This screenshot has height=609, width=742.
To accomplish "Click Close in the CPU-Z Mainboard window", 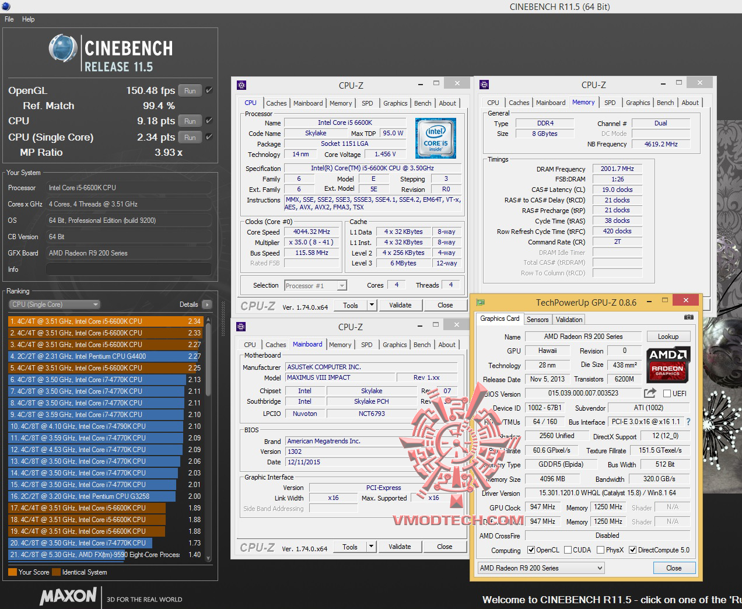I will click(444, 547).
